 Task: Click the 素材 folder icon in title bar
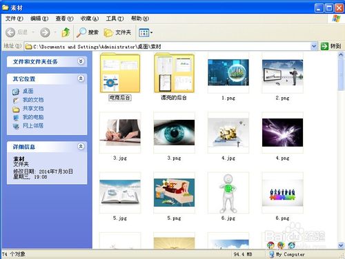[x=6, y=8]
